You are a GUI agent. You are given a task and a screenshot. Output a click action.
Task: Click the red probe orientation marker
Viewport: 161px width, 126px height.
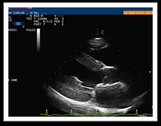[102, 32]
